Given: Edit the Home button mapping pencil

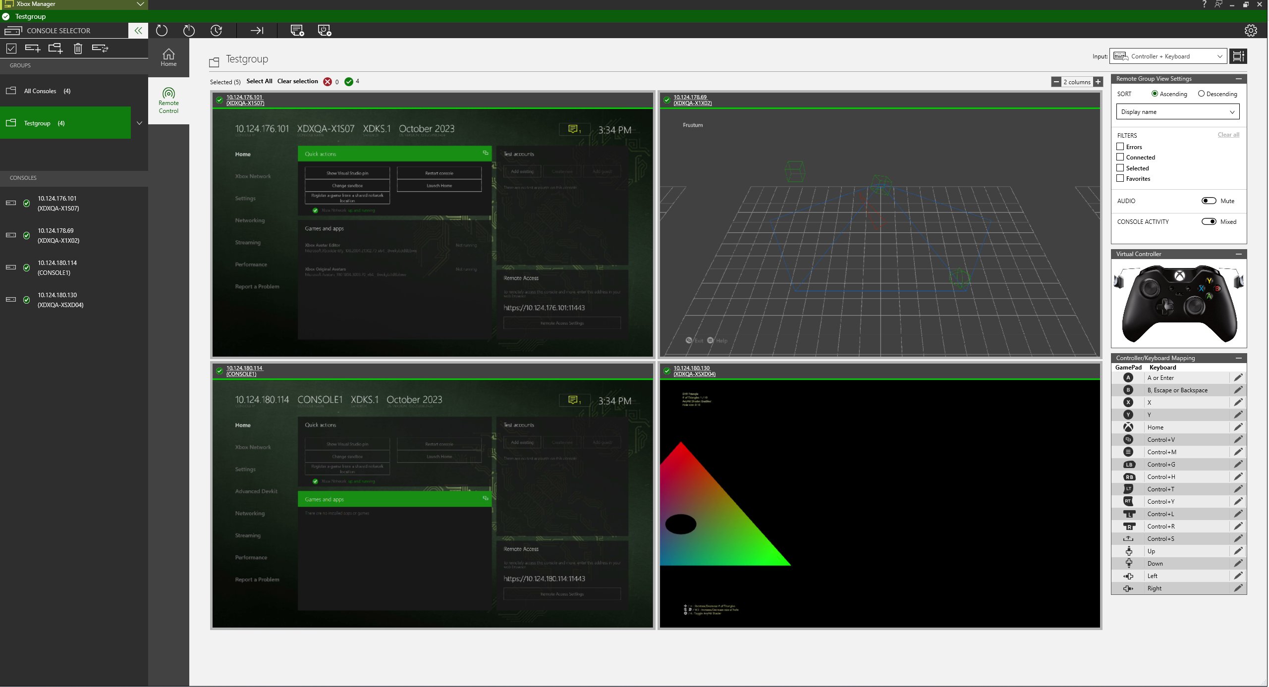Looking at the screenshot, I should coord(1238,427).
